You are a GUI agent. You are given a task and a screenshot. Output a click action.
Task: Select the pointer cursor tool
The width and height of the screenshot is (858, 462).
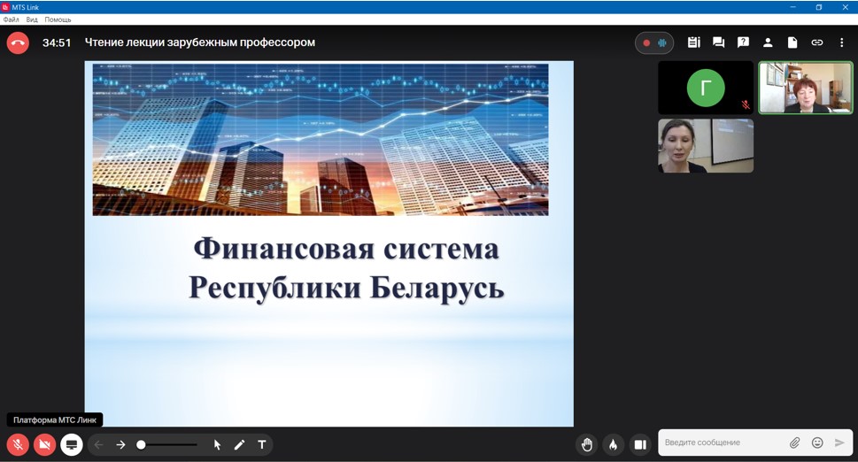[217, 444]
